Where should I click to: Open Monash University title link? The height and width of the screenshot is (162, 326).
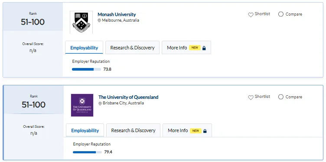(x=117, y=14)
